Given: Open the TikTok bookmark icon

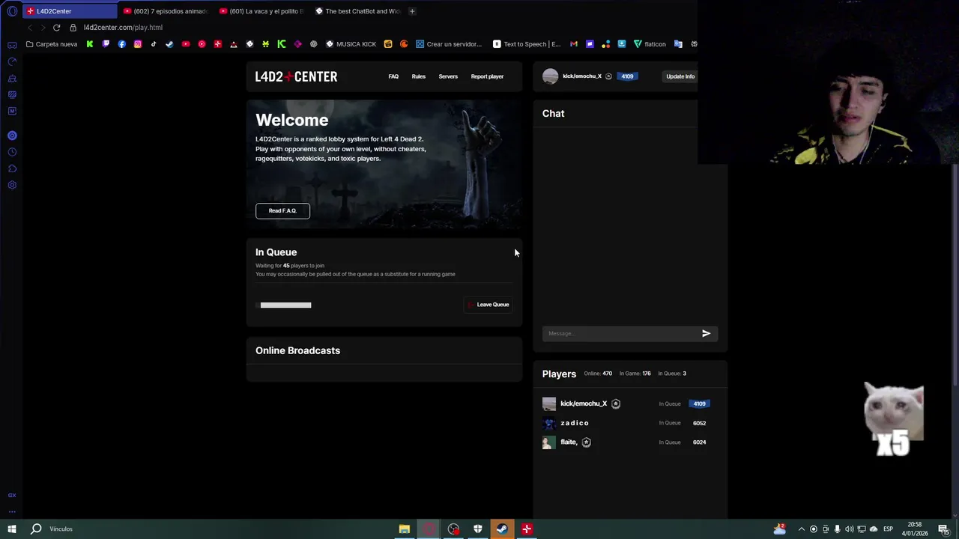Looking at the screenshot, I should click(154, 44).
